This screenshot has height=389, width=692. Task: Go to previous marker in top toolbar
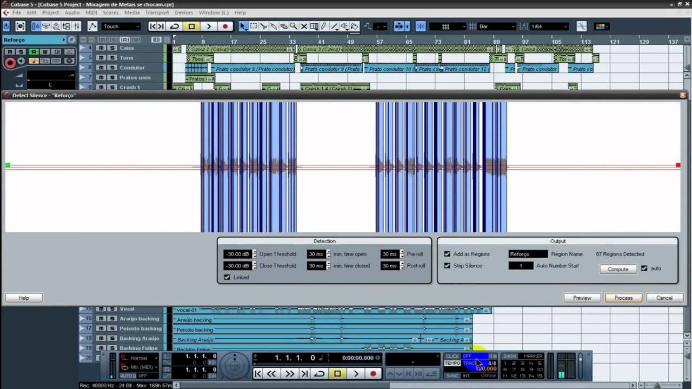pyautogui.click(x=152, y=26)
